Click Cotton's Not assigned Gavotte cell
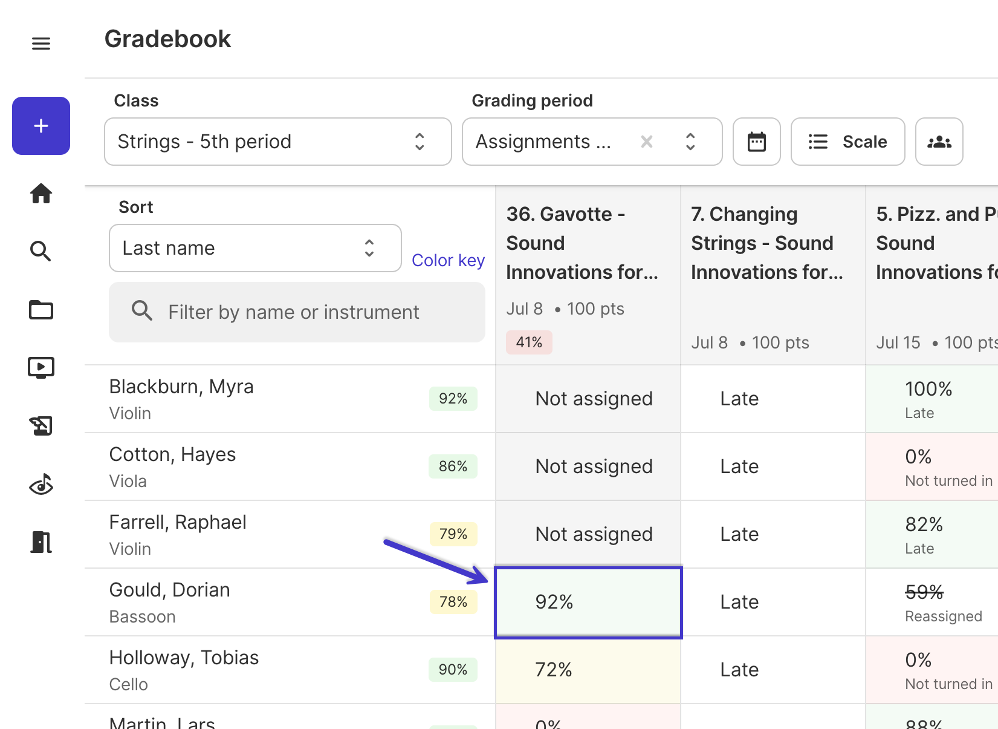This screenshot has height=729, width=998. [x=588, y=466]
